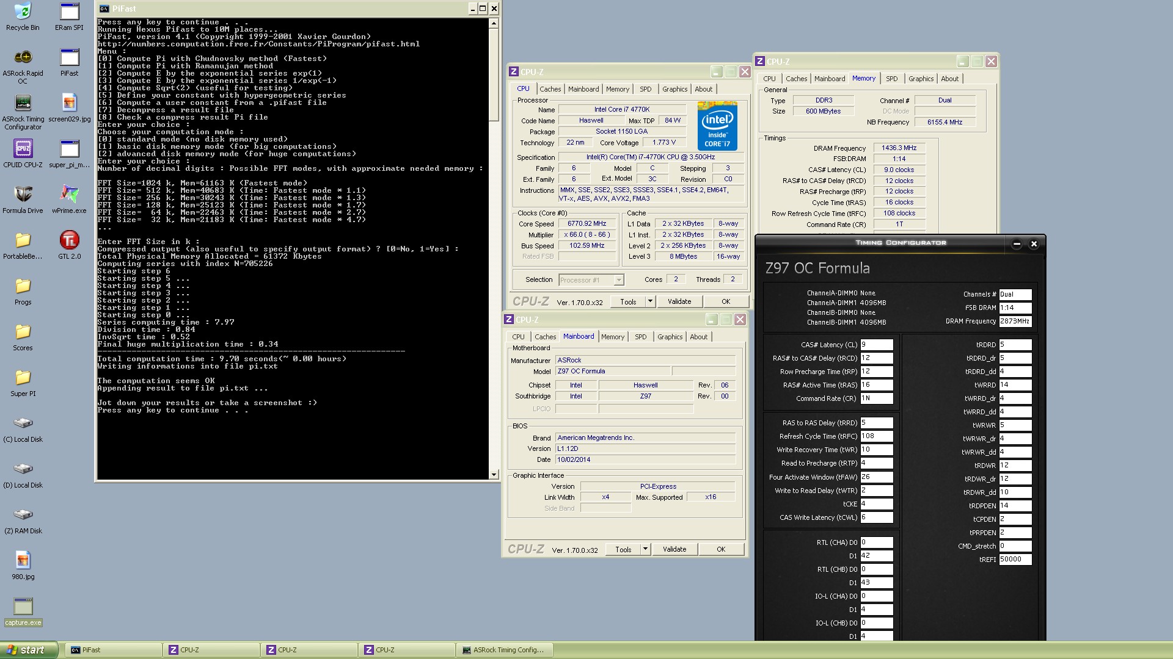This screenshot has width=1173, height=659.
Task: Open 980.jpg desktop file
Action: pyautogui.click(x=23, y=566)
